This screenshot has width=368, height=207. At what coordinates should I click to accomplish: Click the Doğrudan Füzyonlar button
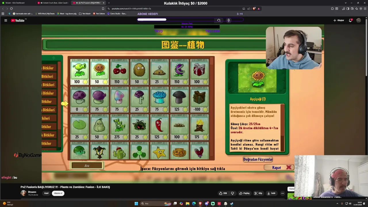[x=258, y=159]
